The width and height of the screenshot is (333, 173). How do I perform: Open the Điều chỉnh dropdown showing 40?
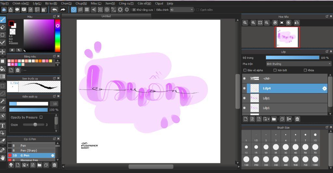tap(181, 10)
